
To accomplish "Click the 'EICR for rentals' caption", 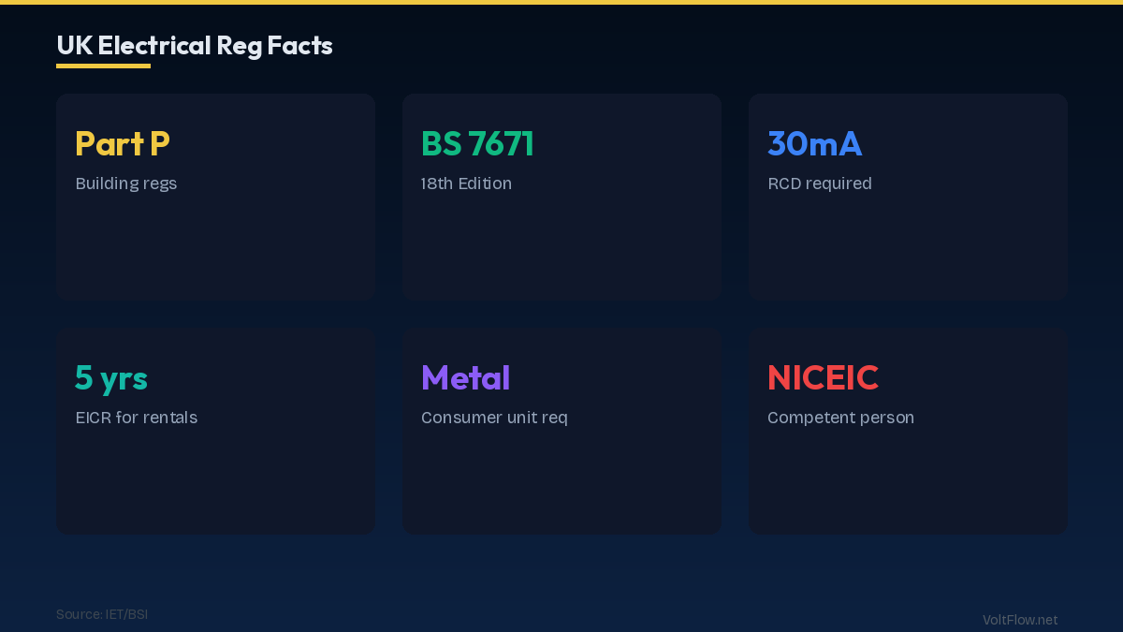I will point(136,418).
